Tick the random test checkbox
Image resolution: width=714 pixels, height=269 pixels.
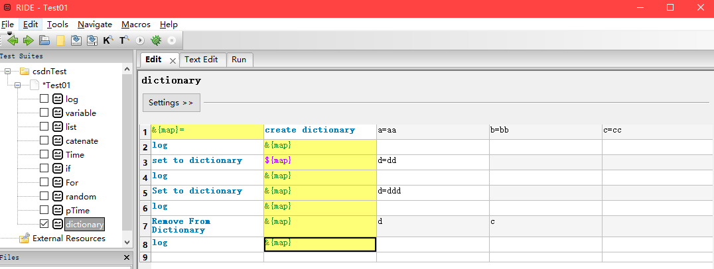44,196
